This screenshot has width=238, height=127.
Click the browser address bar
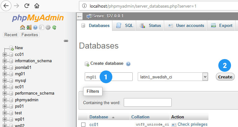[158, 6]
